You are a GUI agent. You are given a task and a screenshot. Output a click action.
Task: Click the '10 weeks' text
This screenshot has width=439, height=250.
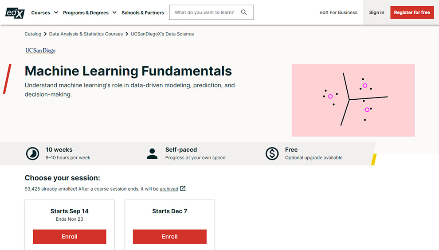click(x=59, y=149)
